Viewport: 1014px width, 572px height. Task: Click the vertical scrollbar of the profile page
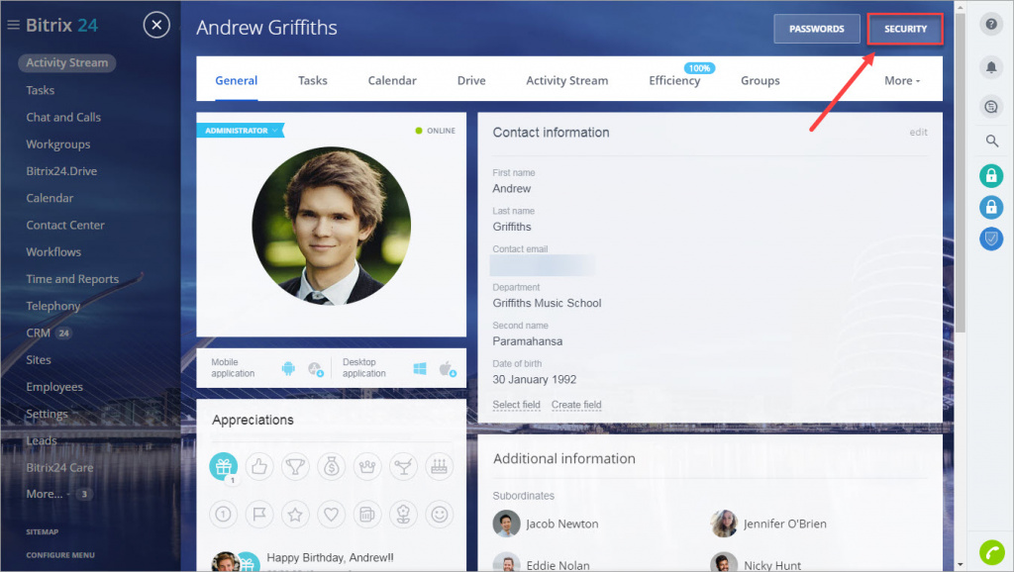(x=961, y=171)
